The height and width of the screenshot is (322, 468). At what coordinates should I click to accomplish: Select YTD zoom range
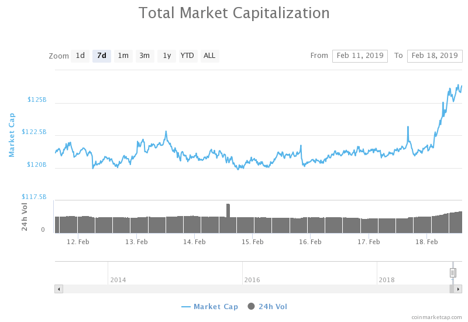187,56
